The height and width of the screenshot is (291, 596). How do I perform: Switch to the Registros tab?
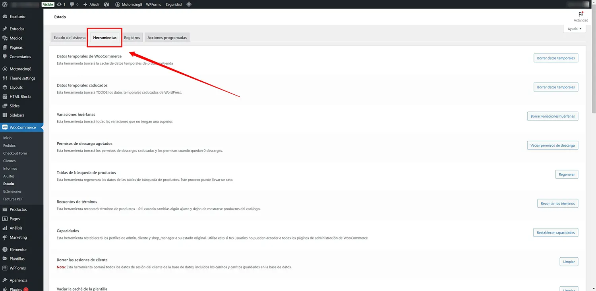click(x=132, y=37)
